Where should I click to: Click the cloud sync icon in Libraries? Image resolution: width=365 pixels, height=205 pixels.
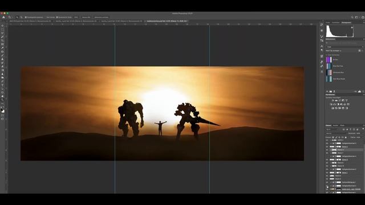(359, 92)
